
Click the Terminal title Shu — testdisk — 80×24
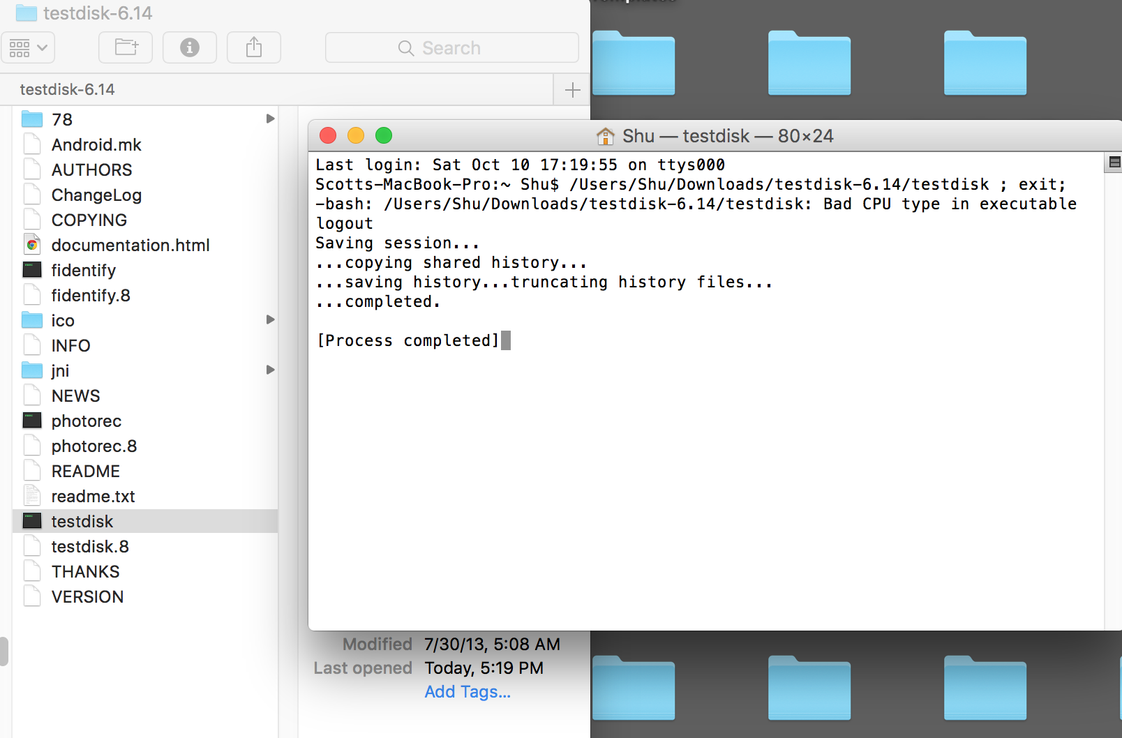(728, 136)
